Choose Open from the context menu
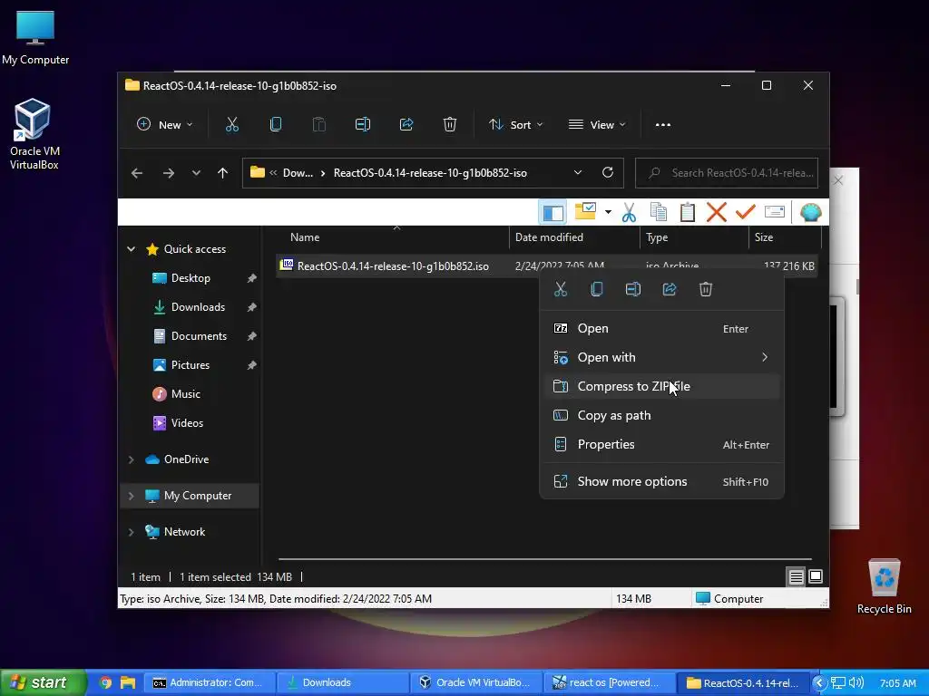 (661, 328)
